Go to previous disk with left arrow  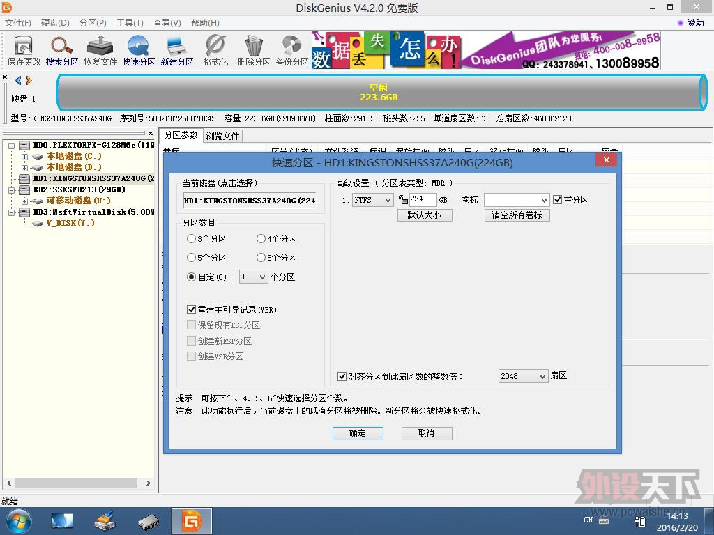click(x=17, y=81)
